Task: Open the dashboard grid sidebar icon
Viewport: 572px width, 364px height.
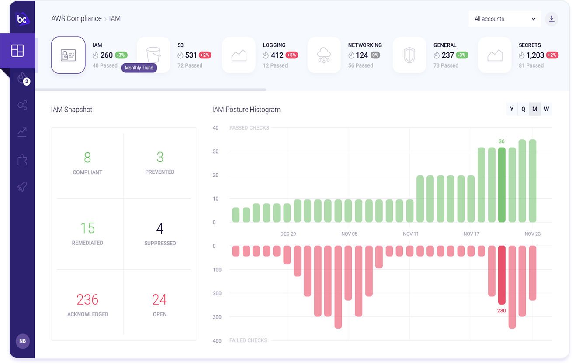Action: (x=17, y=51)
